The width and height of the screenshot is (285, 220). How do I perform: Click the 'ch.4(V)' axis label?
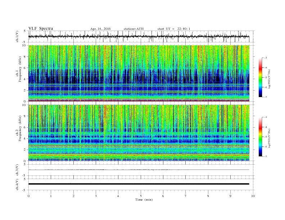[17, 184]
